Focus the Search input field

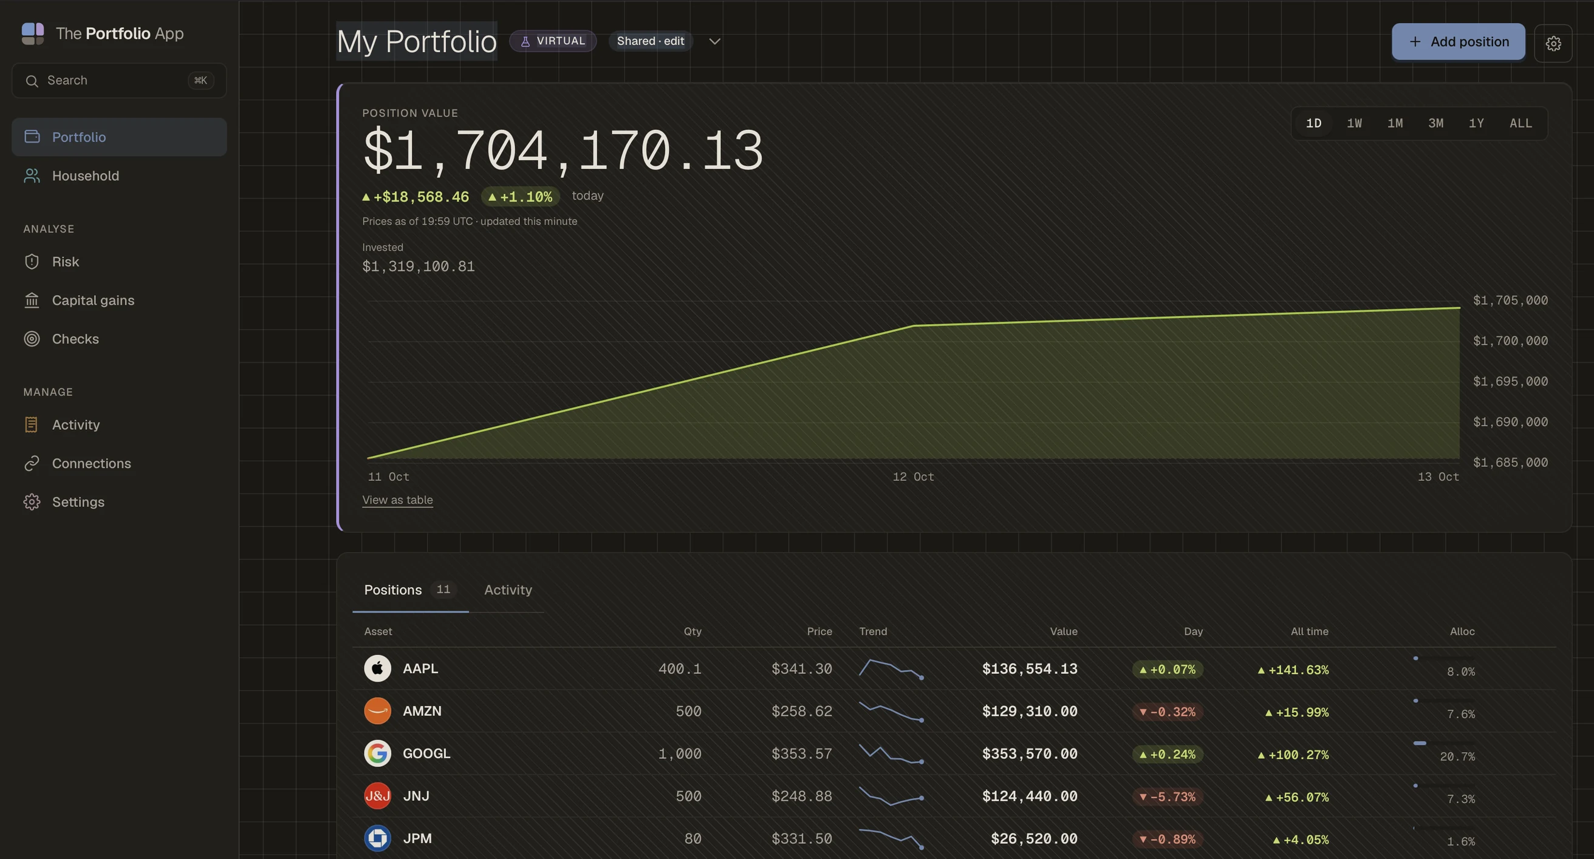(x=119, y=80)
